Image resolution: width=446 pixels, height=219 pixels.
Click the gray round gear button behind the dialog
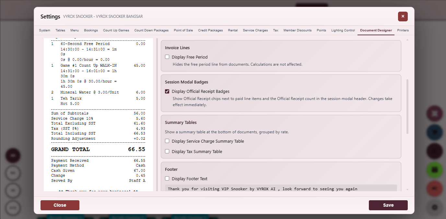tap(435, 207)
